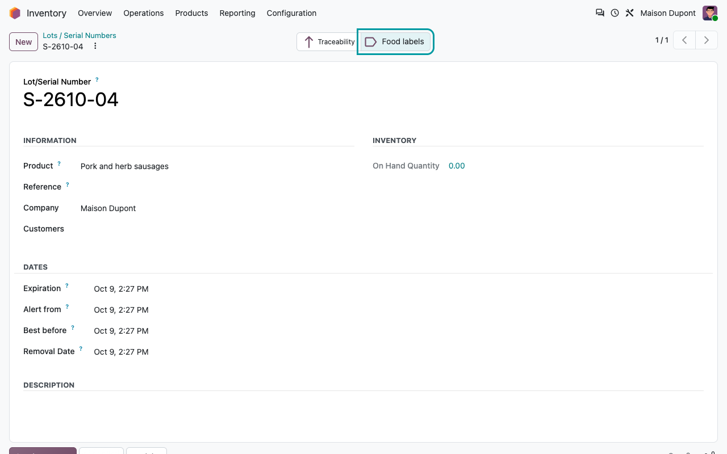727x454 pixels.
Task: Show help tooltip for Lot/Serial Number
Action: pos(97,80)
